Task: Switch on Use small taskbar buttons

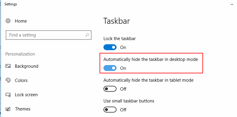Action: point(110,110)
